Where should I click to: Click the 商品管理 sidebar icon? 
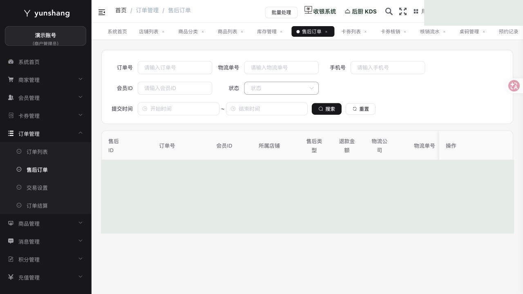[x=11, y=223]
